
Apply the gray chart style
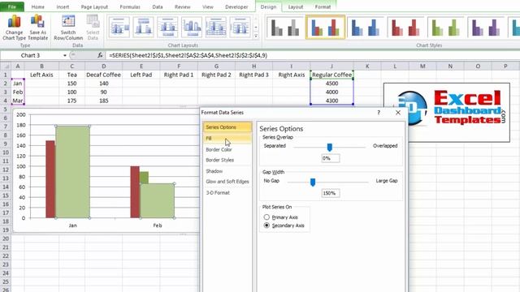(x=285, y=27)
